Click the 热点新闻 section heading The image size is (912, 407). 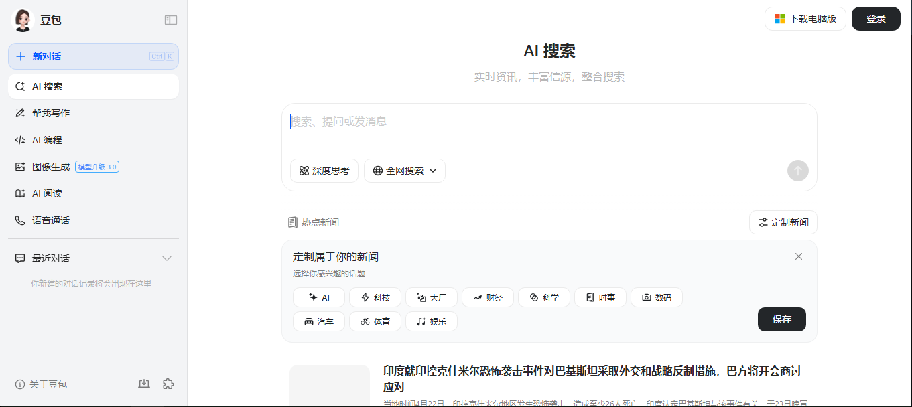click(x=314, y=222)
